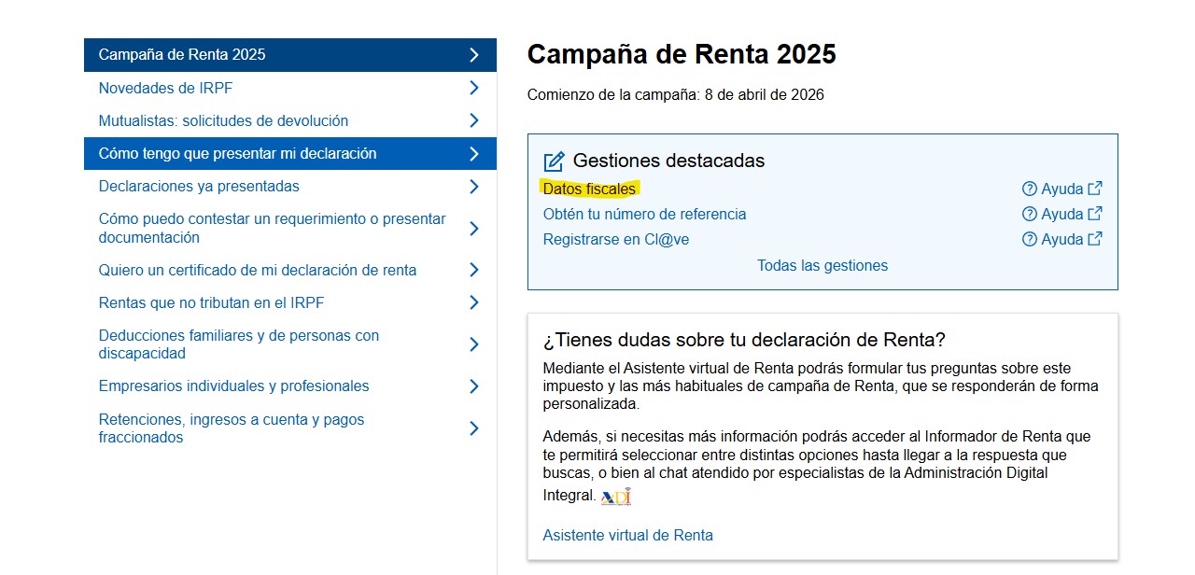Expand chevron for certificado de mi declaración
The width and height of the screenshot is (1195, 575).
pos(474,270)
